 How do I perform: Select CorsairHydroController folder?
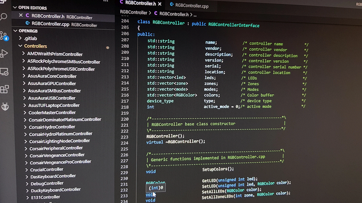[x=52, y=127]
